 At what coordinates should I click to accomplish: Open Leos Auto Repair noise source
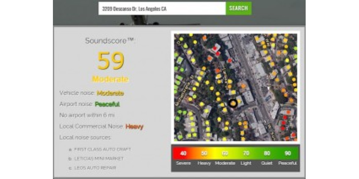95,168
